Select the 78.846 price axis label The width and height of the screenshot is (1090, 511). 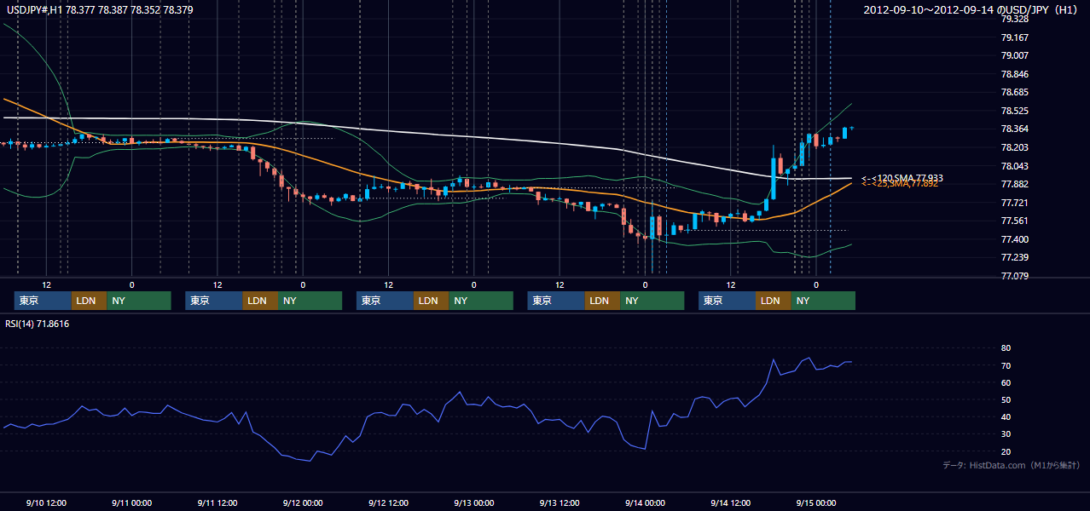click(1014, 74)
